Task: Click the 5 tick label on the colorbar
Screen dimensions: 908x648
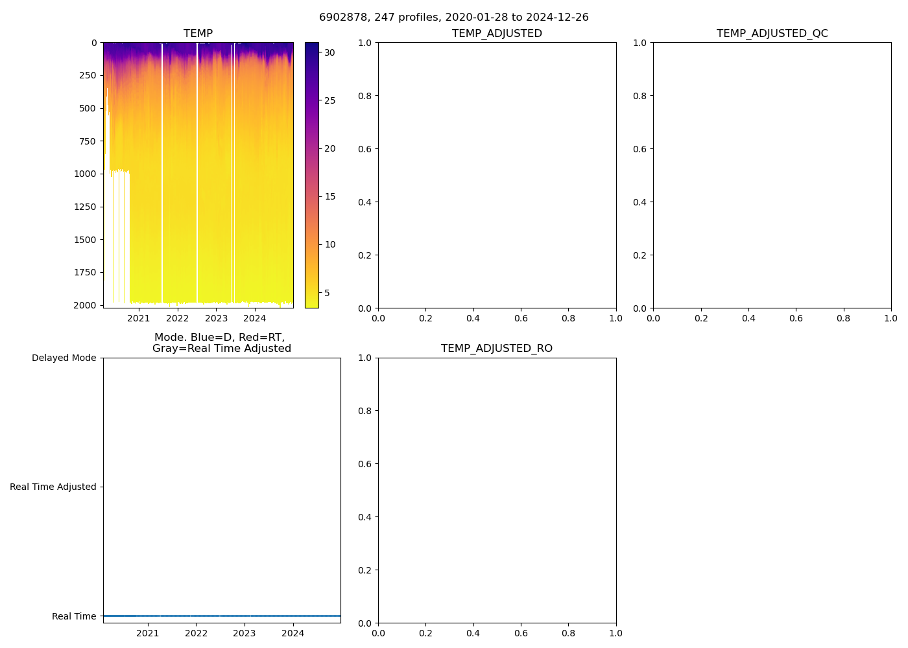Action: [327, 293]
